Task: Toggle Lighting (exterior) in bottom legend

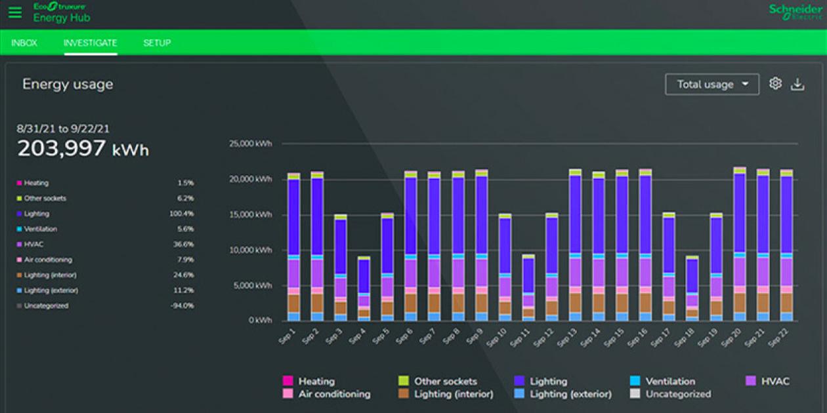Action: (x=562, y=394)
